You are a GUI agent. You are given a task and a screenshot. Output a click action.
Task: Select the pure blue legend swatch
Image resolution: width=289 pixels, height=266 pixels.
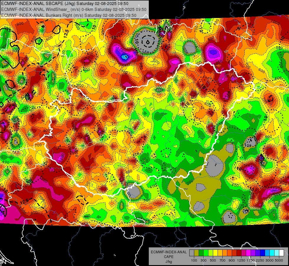tap(263, 253)
